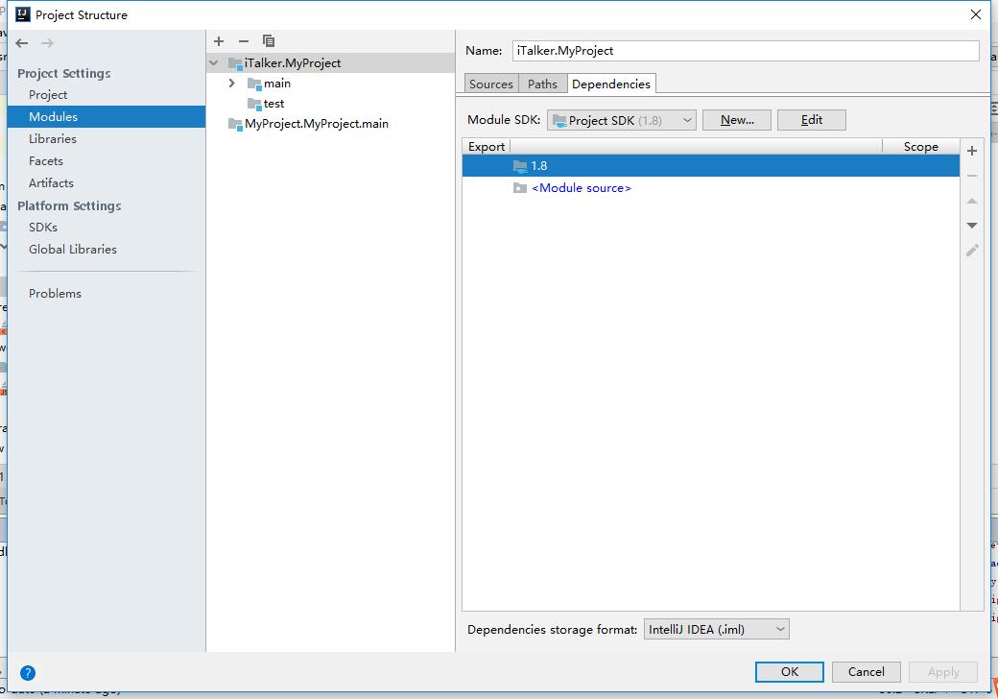The height and width of the screenshot is (699, 998).
Task: Select the 1.8 dependency row
Action: click(710, 166)
